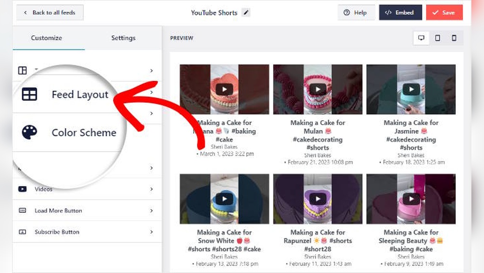Screen dimensions: 484x273
Task: Click the template layout icon in top sidebar row
Action: click(22, 70)
